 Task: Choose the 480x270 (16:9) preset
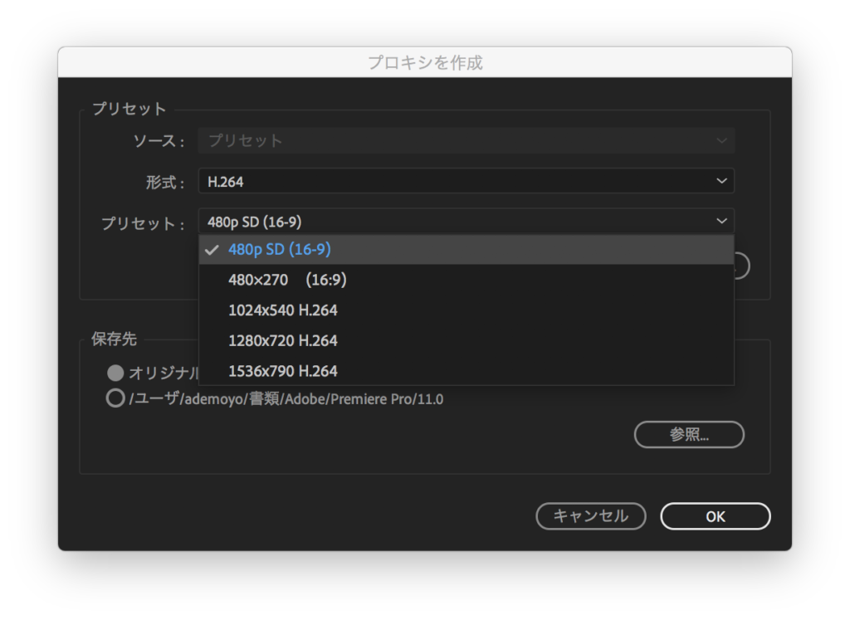tap(467, 280)
